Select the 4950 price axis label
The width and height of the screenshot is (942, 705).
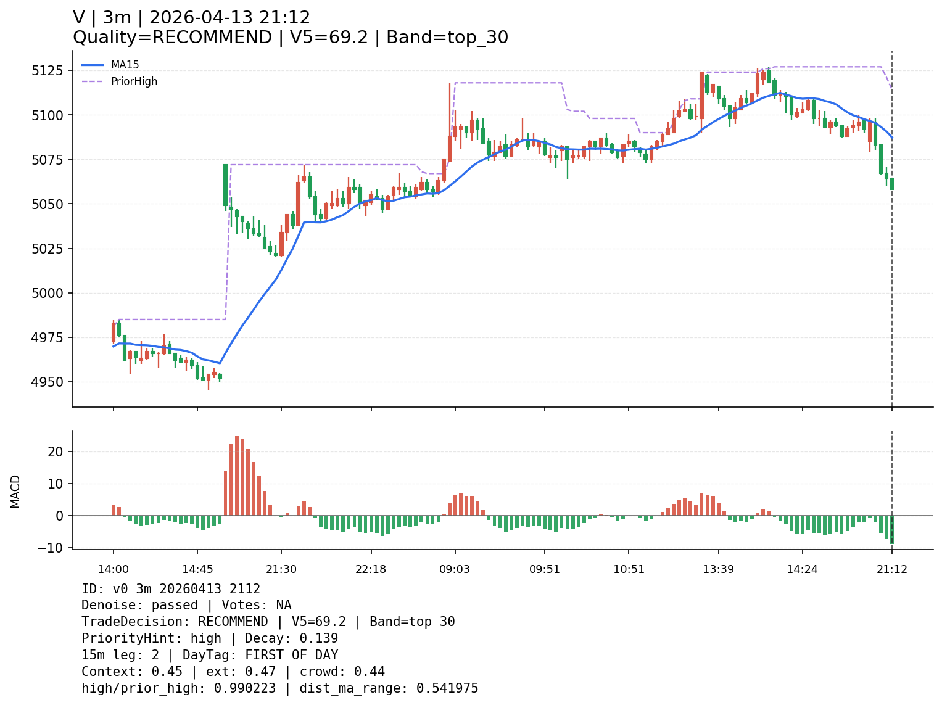(48, 382)
